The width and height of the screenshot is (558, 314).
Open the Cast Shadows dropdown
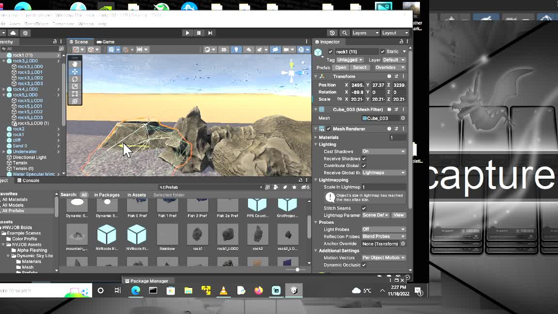click(384, 152)
